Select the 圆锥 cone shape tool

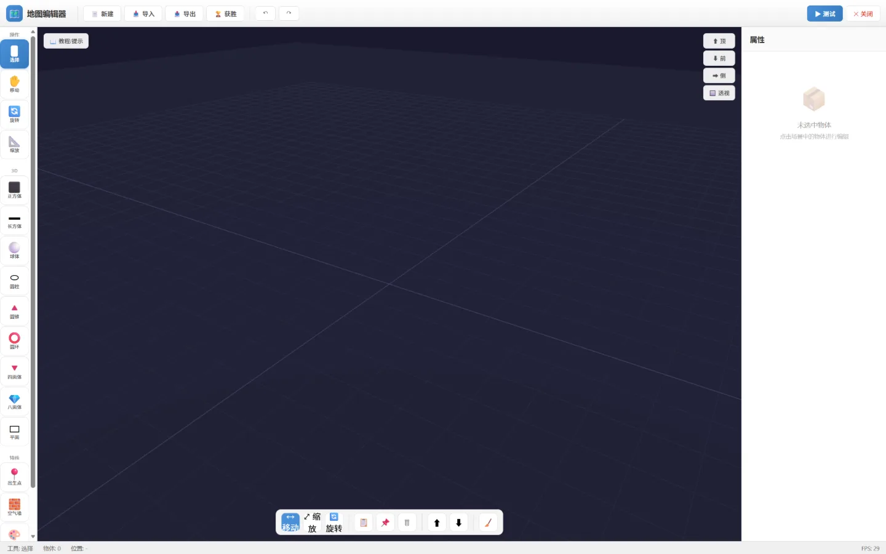pos(14,311)
